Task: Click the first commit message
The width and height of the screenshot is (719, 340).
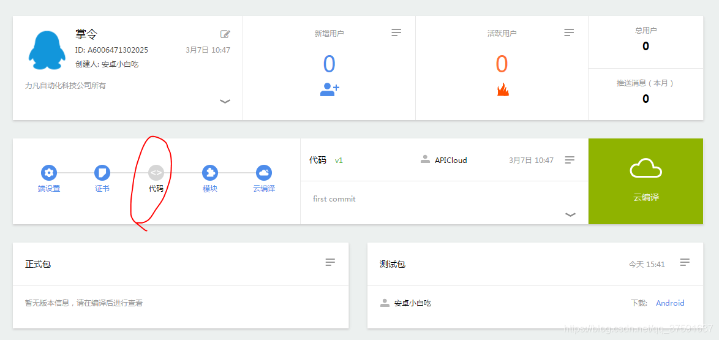Action: coord(334,198)
